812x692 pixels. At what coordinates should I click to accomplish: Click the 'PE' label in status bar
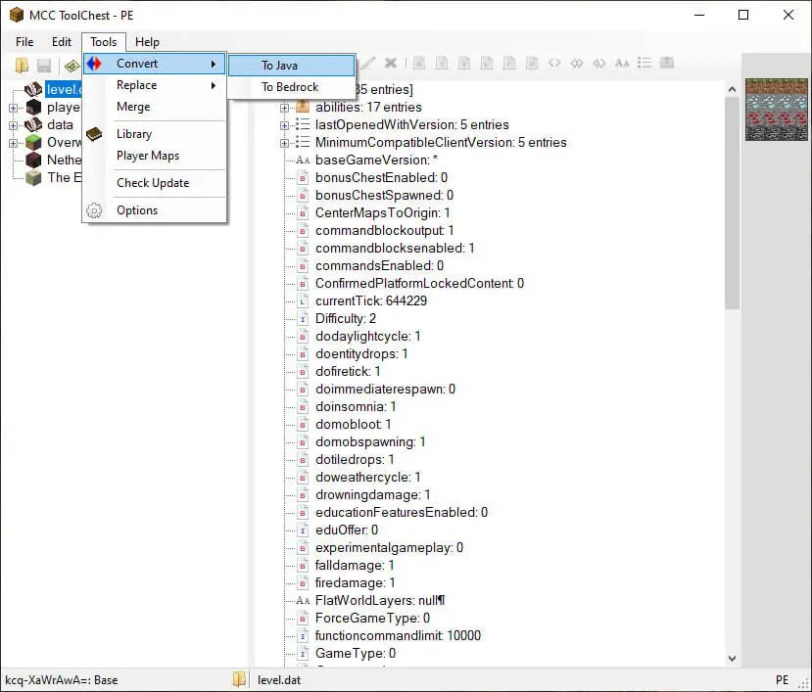(782, 680)
